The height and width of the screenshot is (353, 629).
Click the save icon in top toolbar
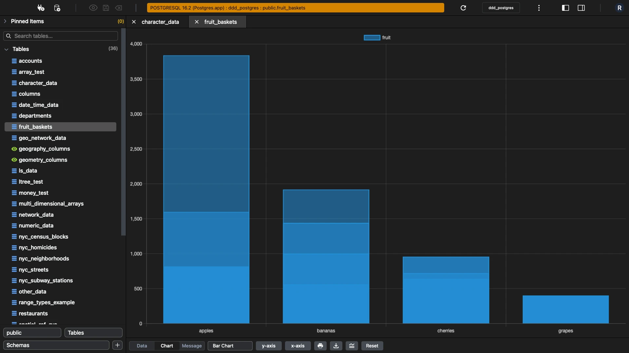pos(106,8)
